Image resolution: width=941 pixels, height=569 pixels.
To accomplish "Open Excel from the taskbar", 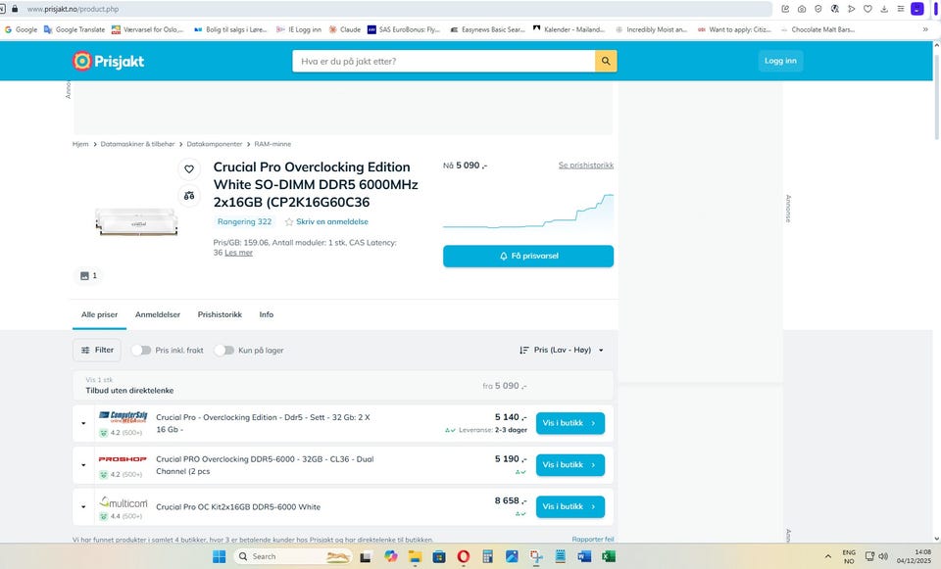I will click(609, 557).
